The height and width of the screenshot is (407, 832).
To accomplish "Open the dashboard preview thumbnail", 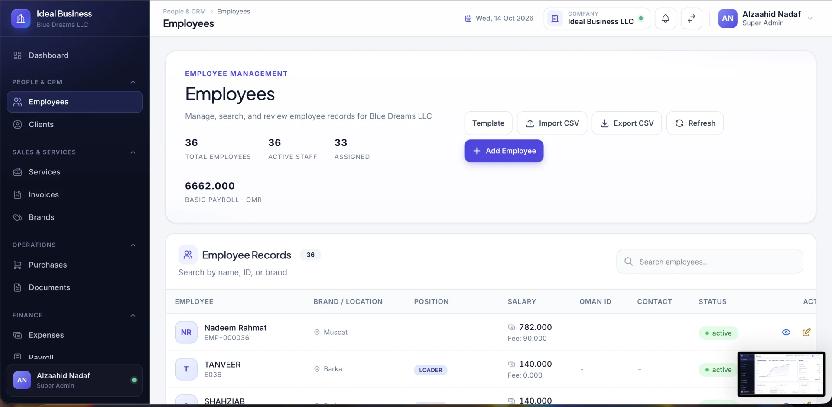I will [x=781, y=374].
